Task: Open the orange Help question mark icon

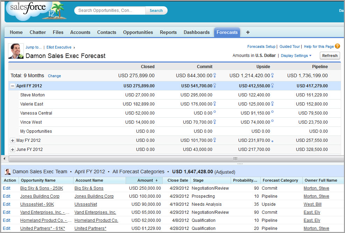Action: point(337,46)
